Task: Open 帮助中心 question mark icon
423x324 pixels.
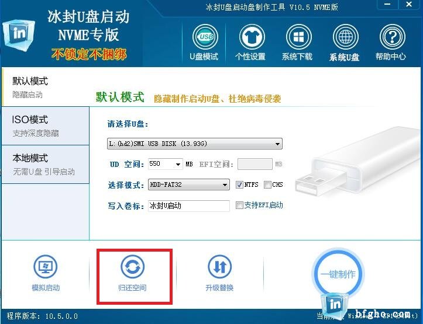Action: (x=392, y=37)
